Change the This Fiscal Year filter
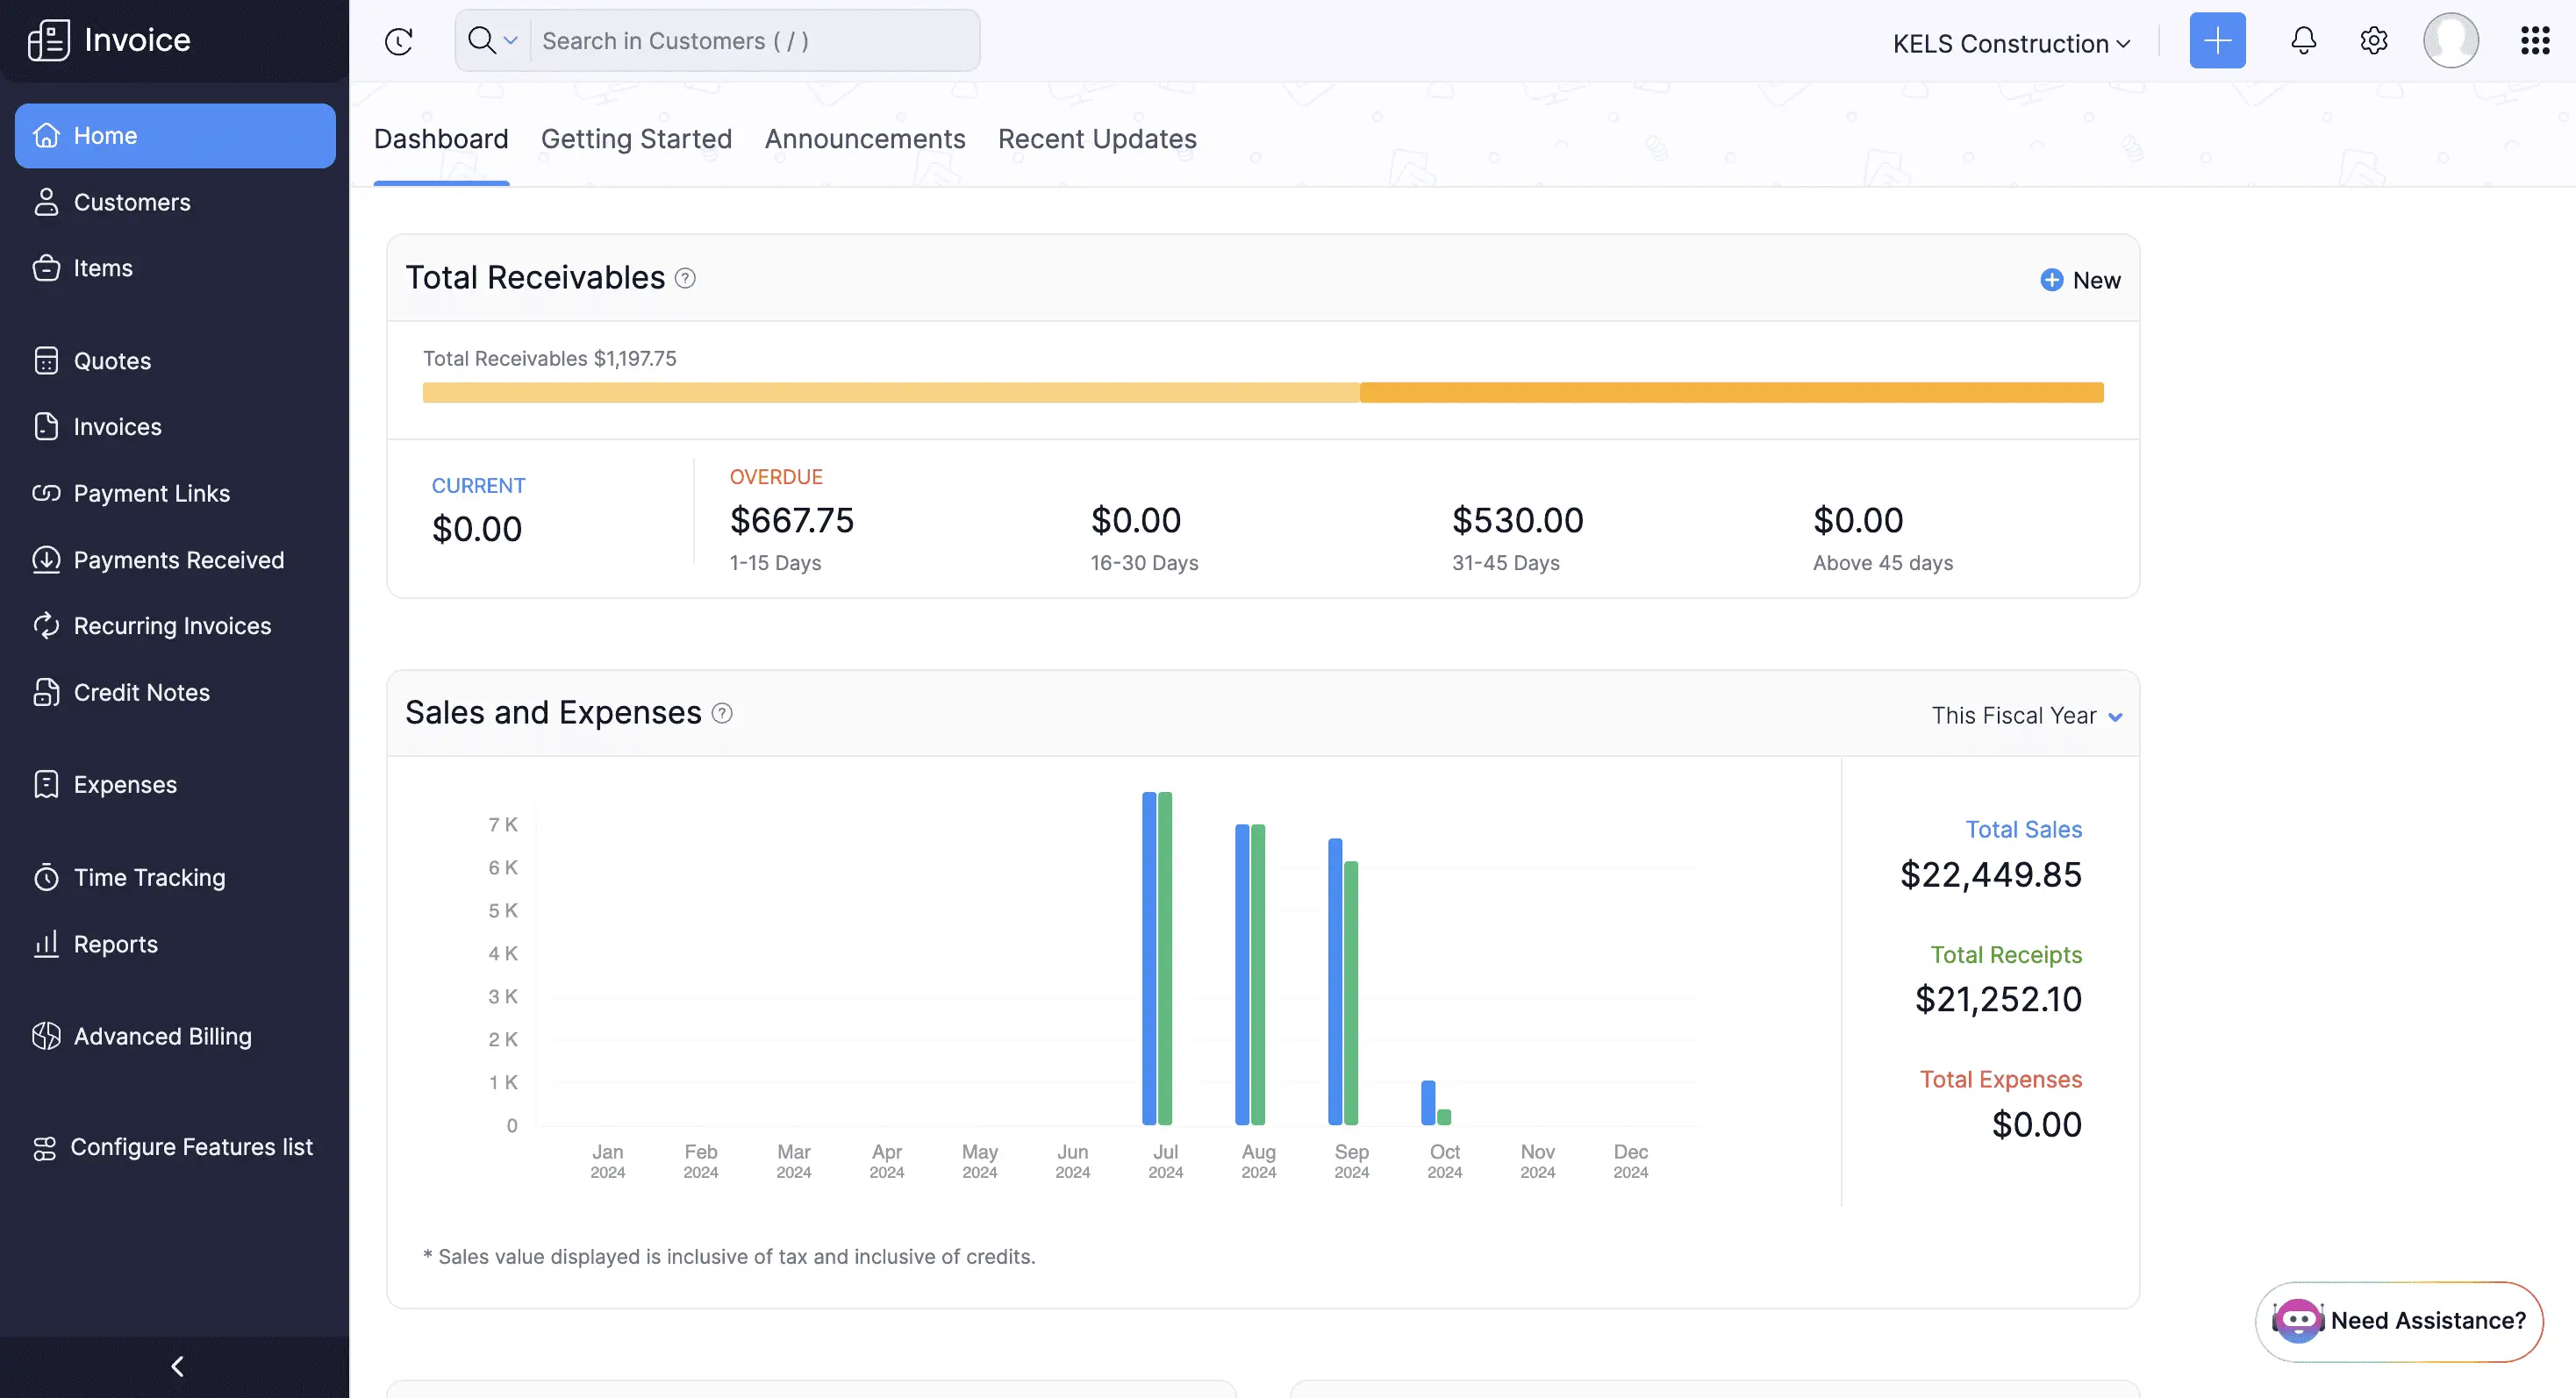 [x=2027, y=715]
